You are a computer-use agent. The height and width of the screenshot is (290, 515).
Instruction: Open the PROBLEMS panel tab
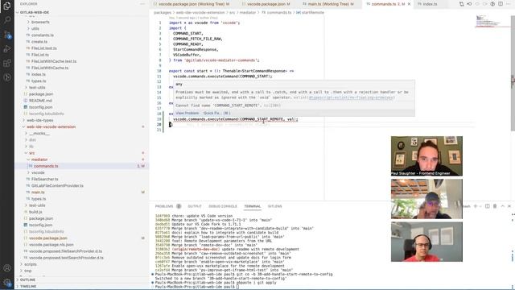pos(164,206)
